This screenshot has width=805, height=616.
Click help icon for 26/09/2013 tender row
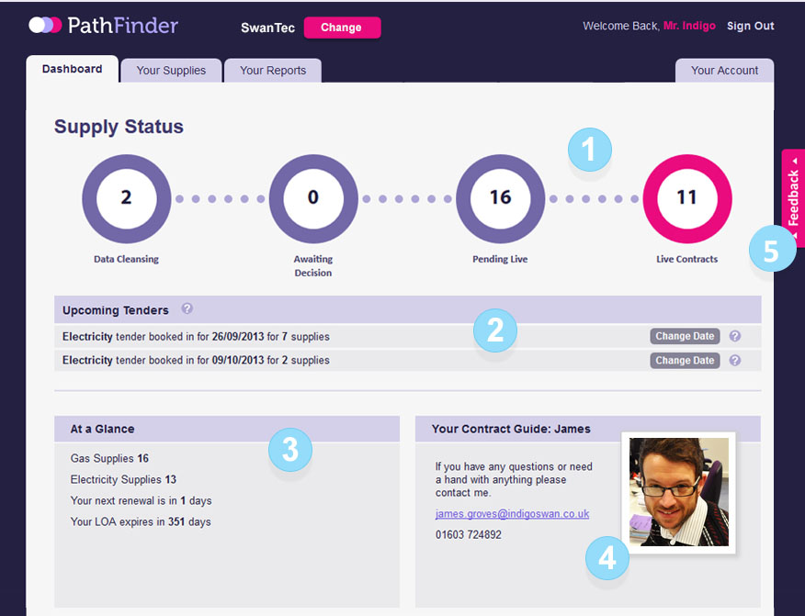point(735,336)
